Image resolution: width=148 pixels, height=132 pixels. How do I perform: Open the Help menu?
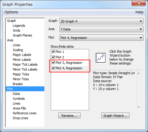point(139,12)
